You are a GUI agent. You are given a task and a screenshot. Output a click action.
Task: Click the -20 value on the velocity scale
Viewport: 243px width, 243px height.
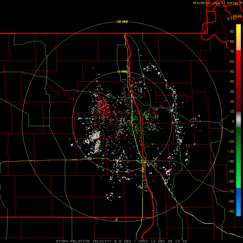point(231,141)
